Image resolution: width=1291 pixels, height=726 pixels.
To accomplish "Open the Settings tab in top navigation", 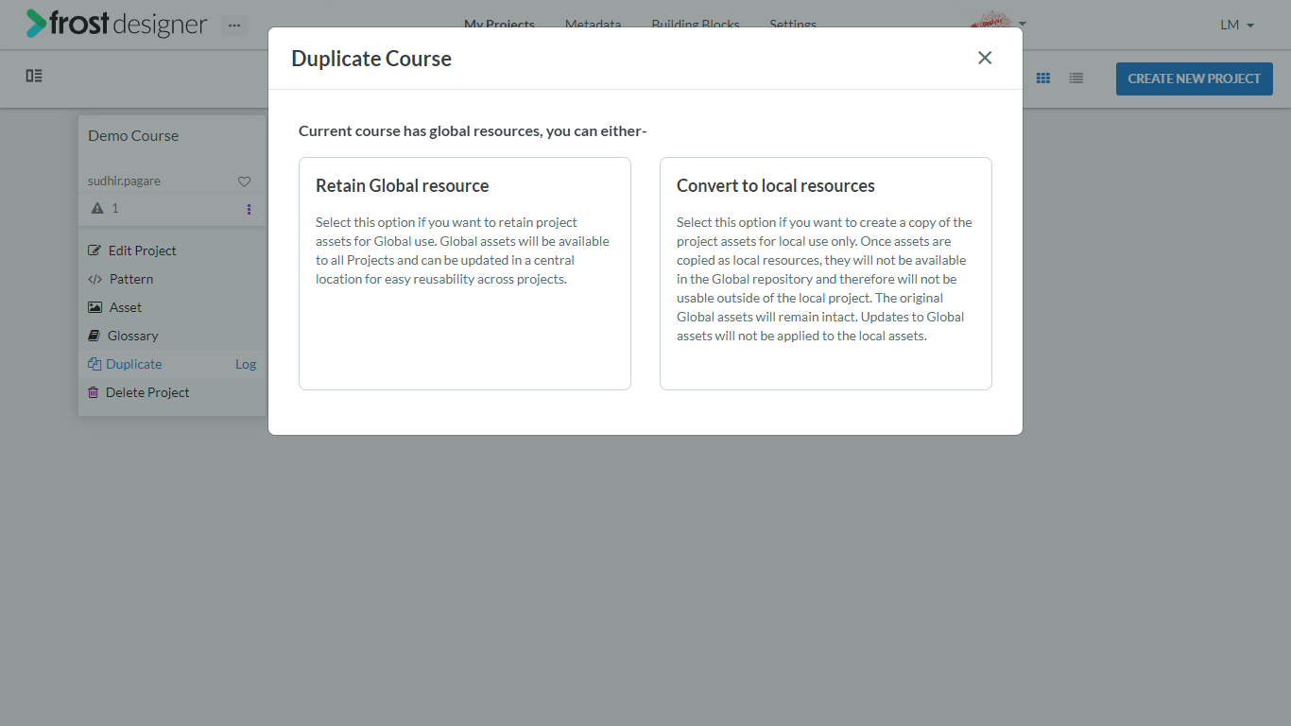I will [x=793, y=25].
